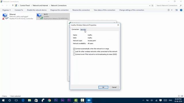Viewport: 184px width, 103px height.
Task: Launch Google Chrome from the taskbar
Action: [x=49, y=100]
